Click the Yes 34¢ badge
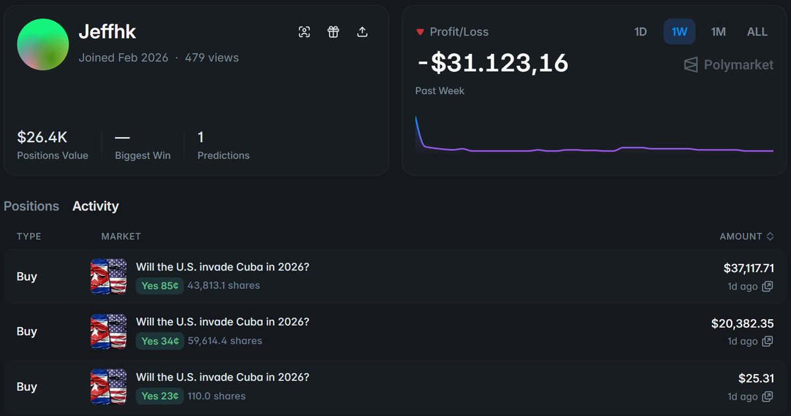Image resolution: width=791 pixels, height=416 pixels. click(x=160, y=341)
